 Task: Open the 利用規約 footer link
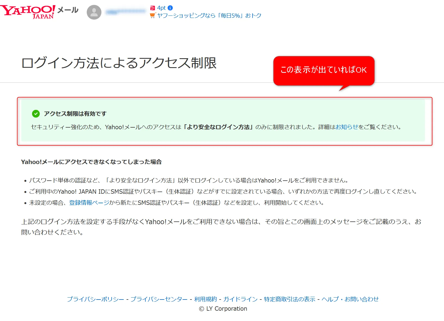click(206, 299)
